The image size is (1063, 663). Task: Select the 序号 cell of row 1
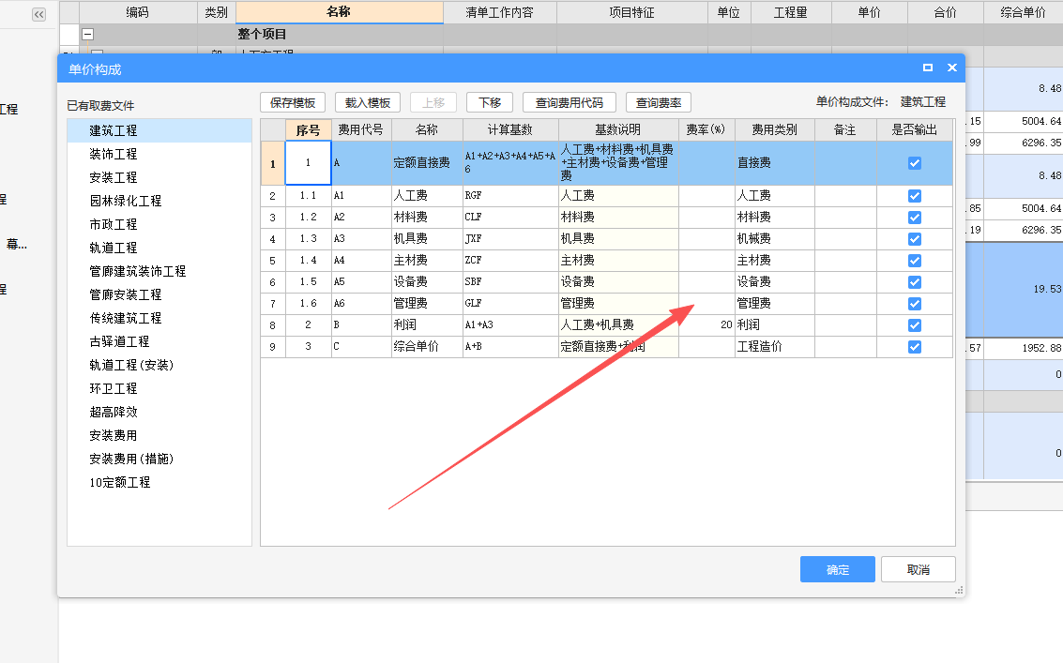click(x=309, y=162)
